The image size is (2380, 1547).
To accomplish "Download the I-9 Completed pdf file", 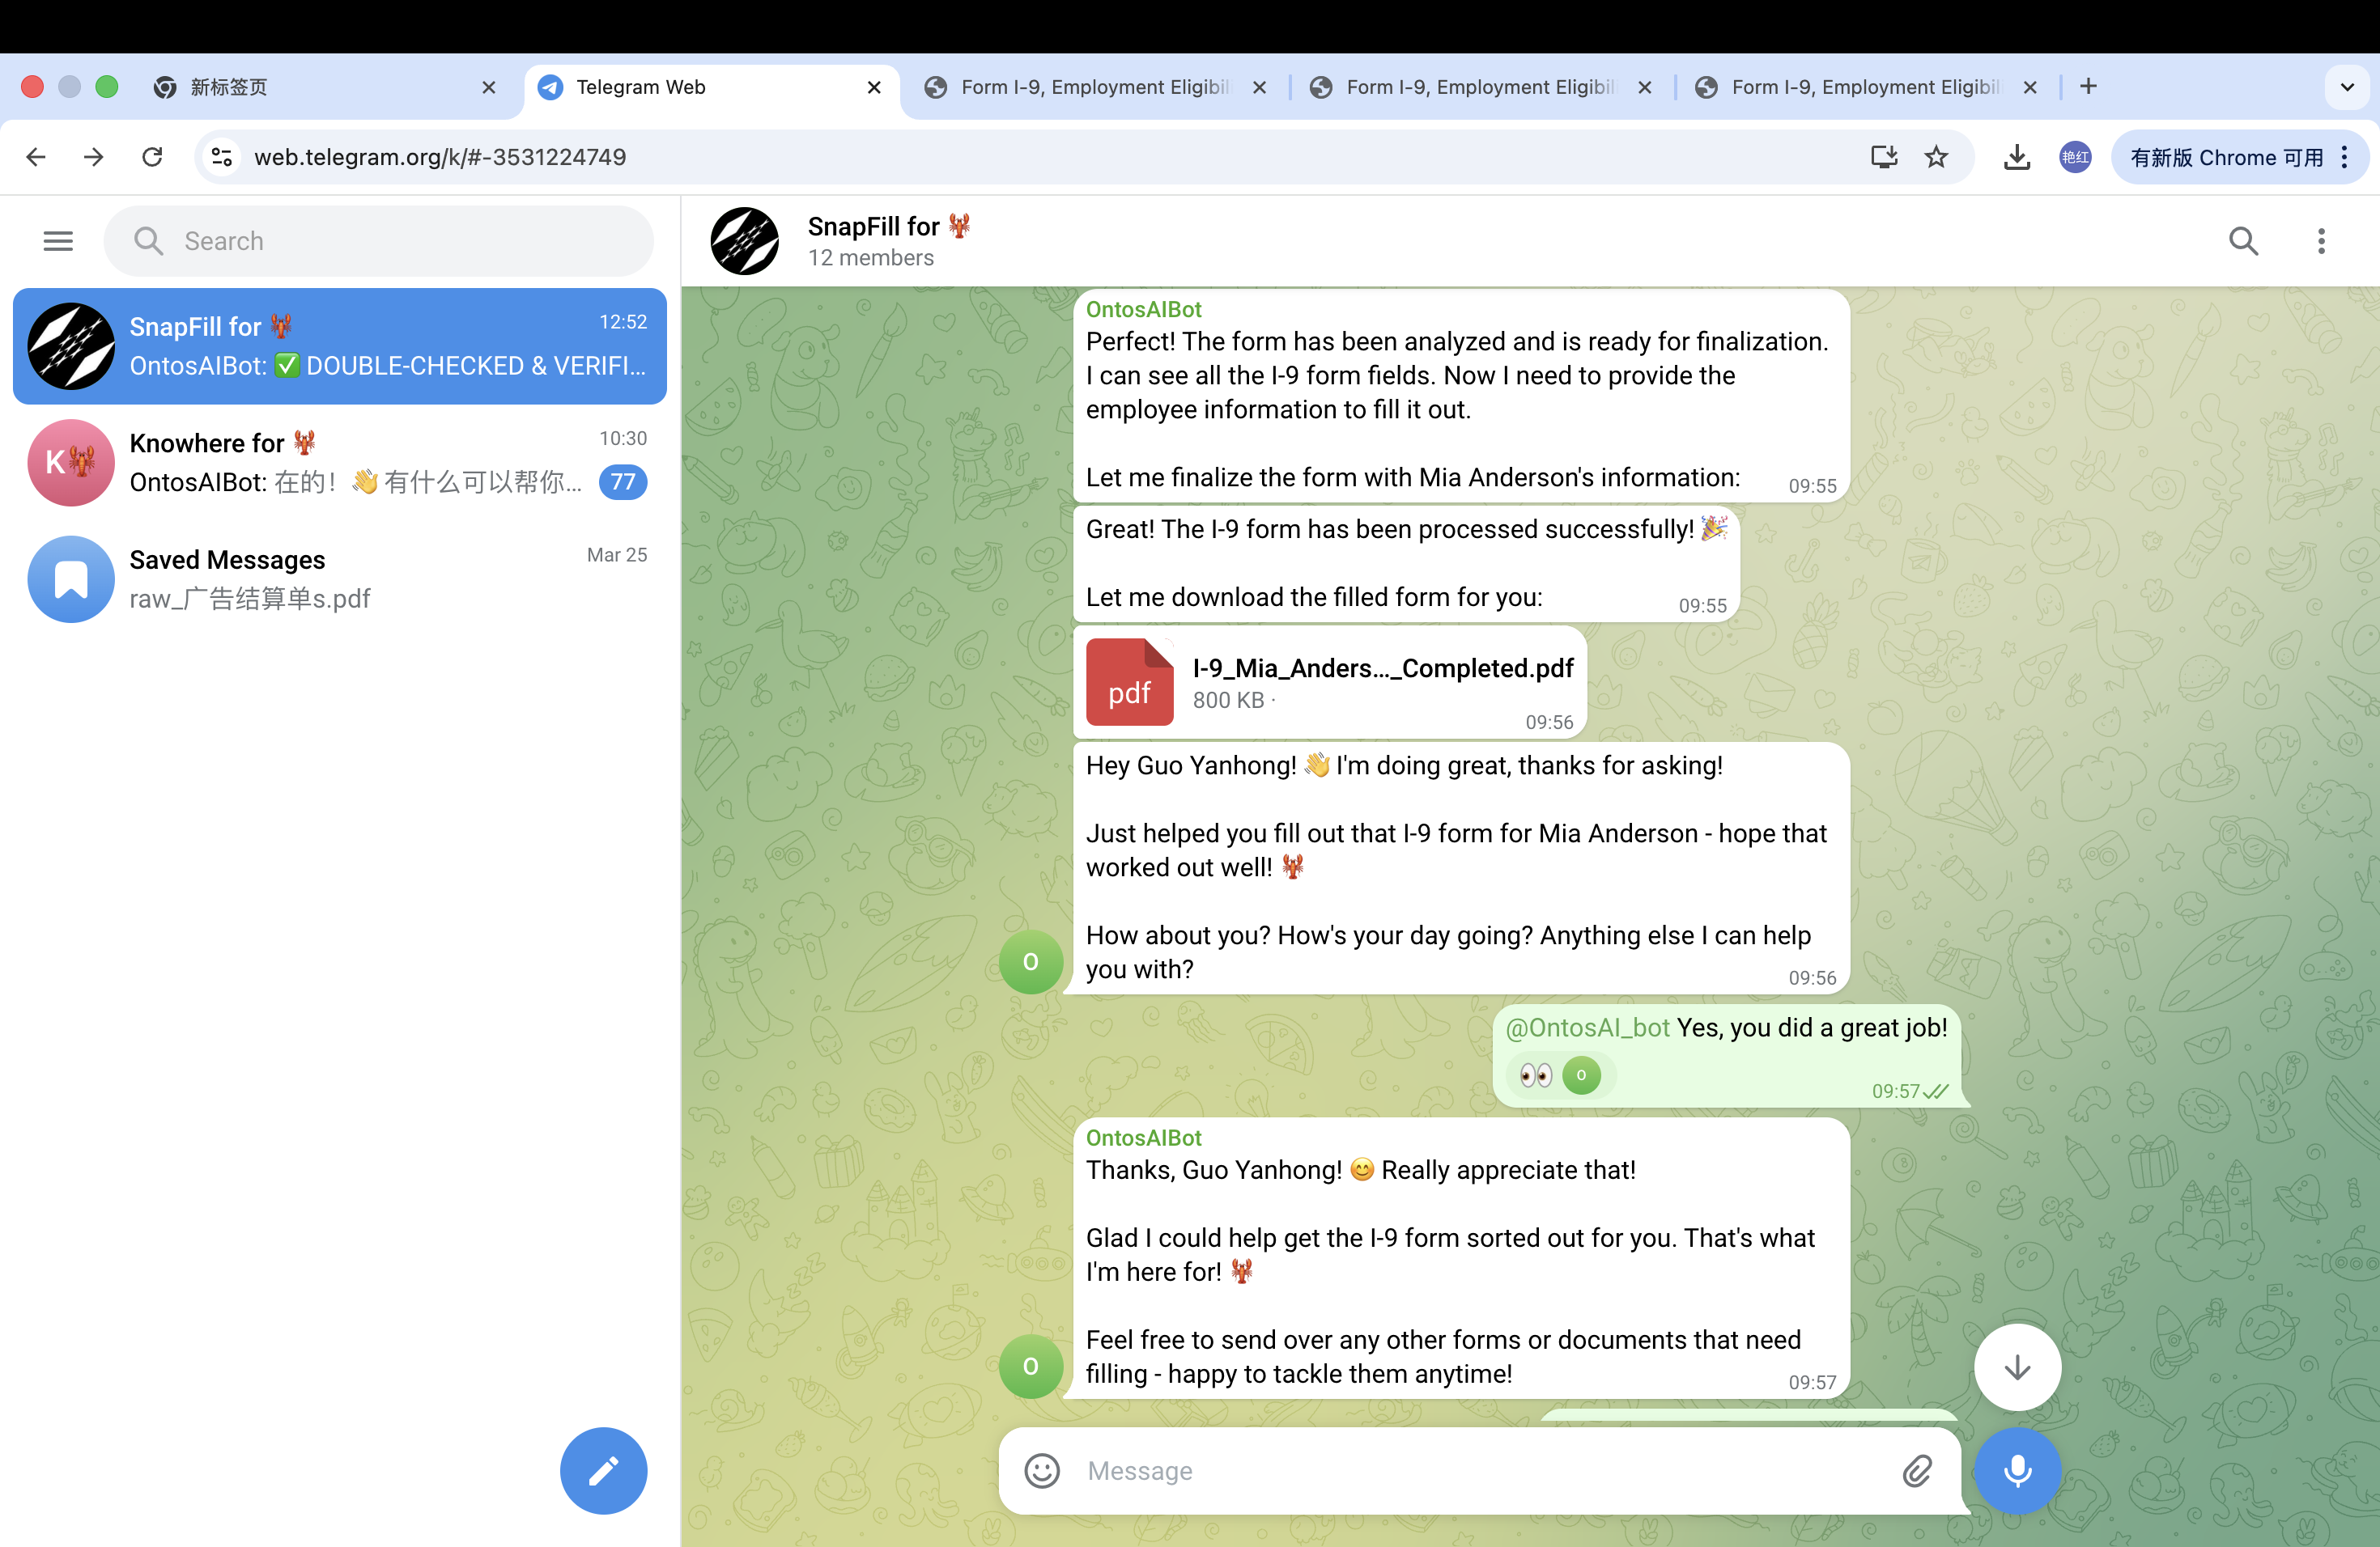I will click(1129, 683).
